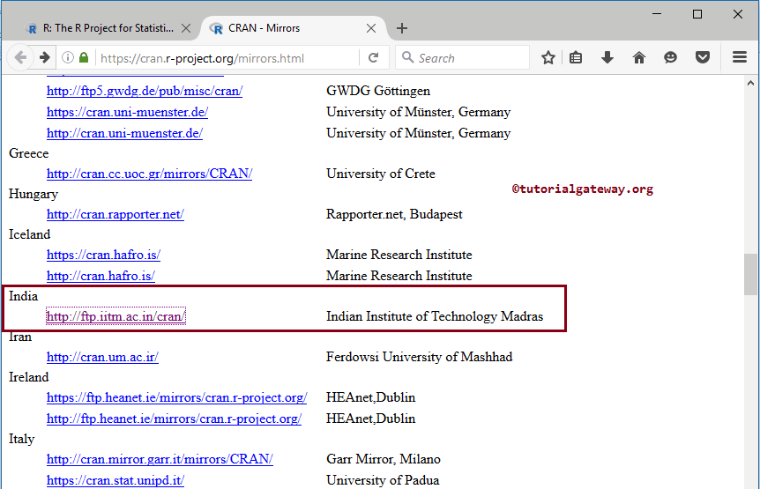Click 'GWDG Göttingen' text
Viewport: 760px width, 489px height.
click(378, 91)
